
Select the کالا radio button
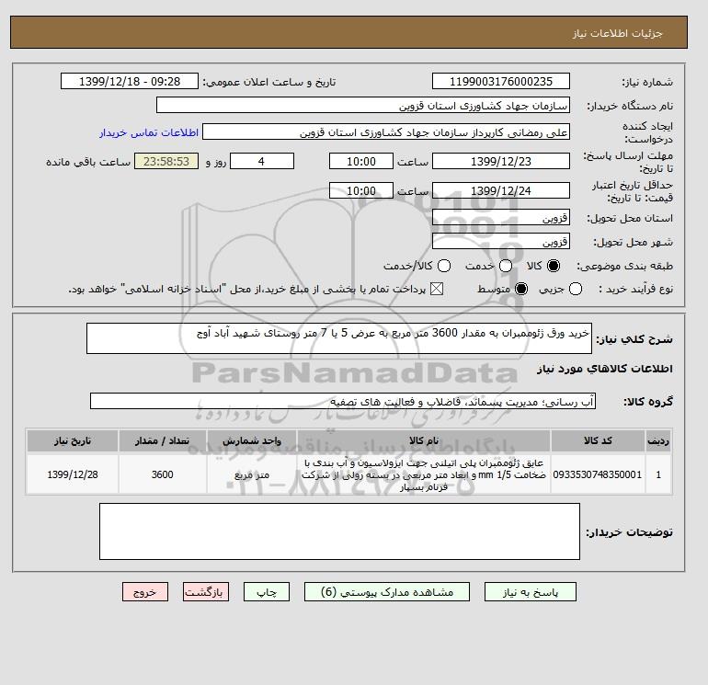(554, 266)
